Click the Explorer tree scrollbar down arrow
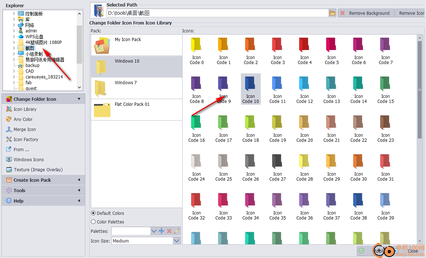 click(x=79, y=87)
